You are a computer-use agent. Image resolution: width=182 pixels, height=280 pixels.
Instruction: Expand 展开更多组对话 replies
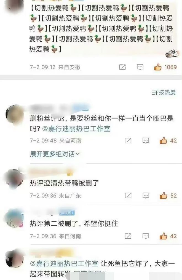[55, 154]
